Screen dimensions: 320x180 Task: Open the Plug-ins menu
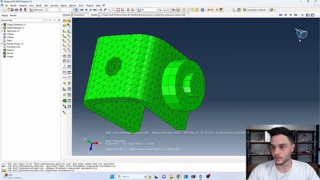point(89,5)
